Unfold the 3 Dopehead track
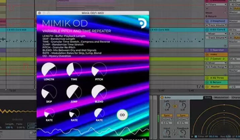 207,21
